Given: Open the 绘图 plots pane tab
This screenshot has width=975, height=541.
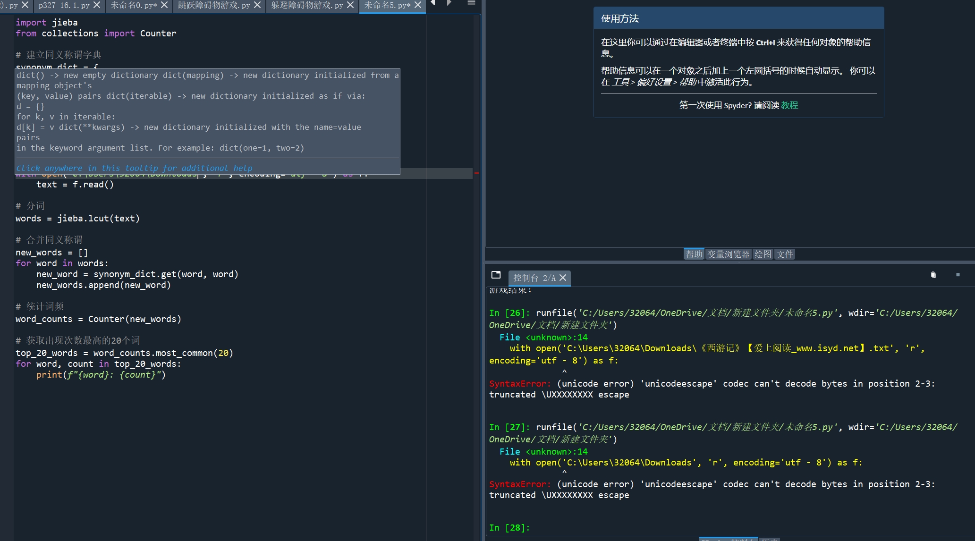Looking at the screenshot, I should tap(763, 254).
